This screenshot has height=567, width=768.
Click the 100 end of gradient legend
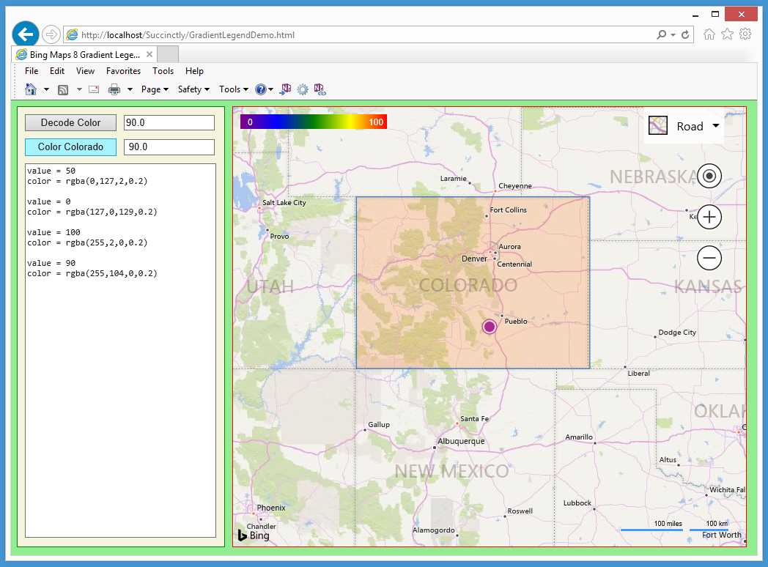(376, 122)
